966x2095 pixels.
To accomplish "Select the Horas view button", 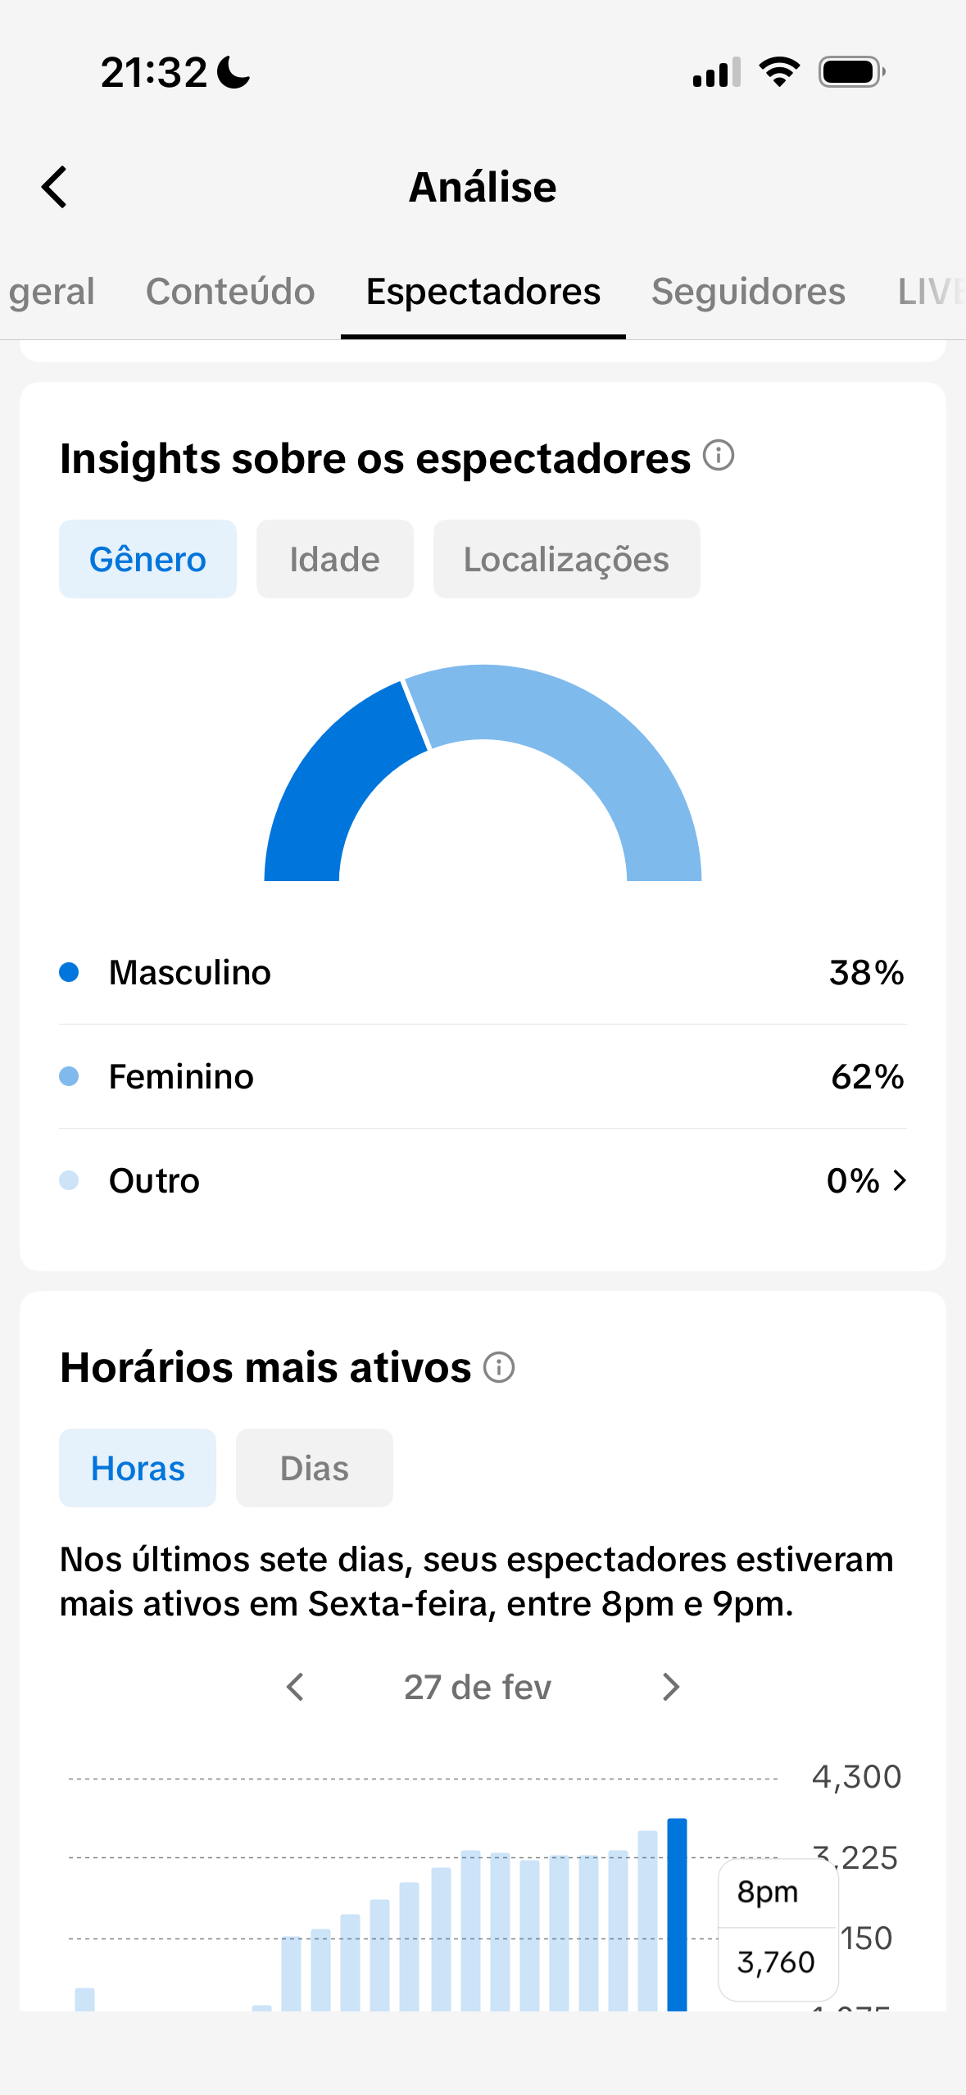I will click(138, 1468).
